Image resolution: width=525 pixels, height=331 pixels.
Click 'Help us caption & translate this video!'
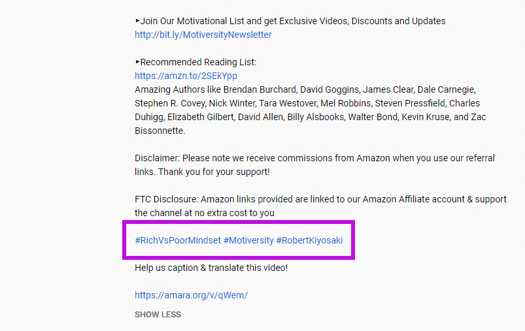[211, 268]
